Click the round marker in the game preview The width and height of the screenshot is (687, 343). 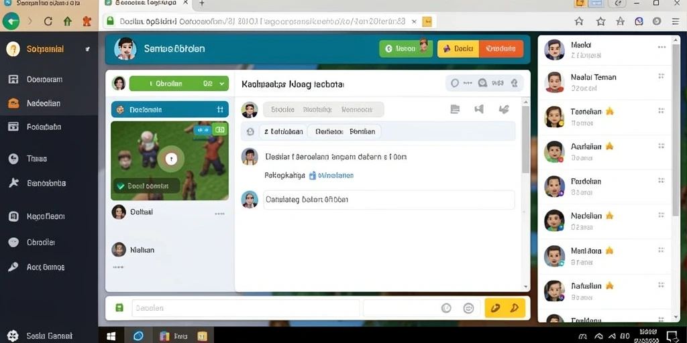pyautogui.click(x=171, y=158)
